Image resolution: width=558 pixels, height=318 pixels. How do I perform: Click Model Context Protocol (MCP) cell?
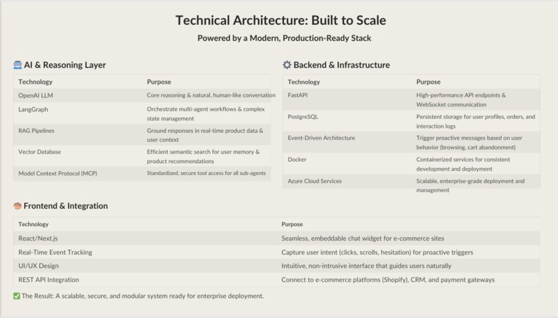(57, 174)
